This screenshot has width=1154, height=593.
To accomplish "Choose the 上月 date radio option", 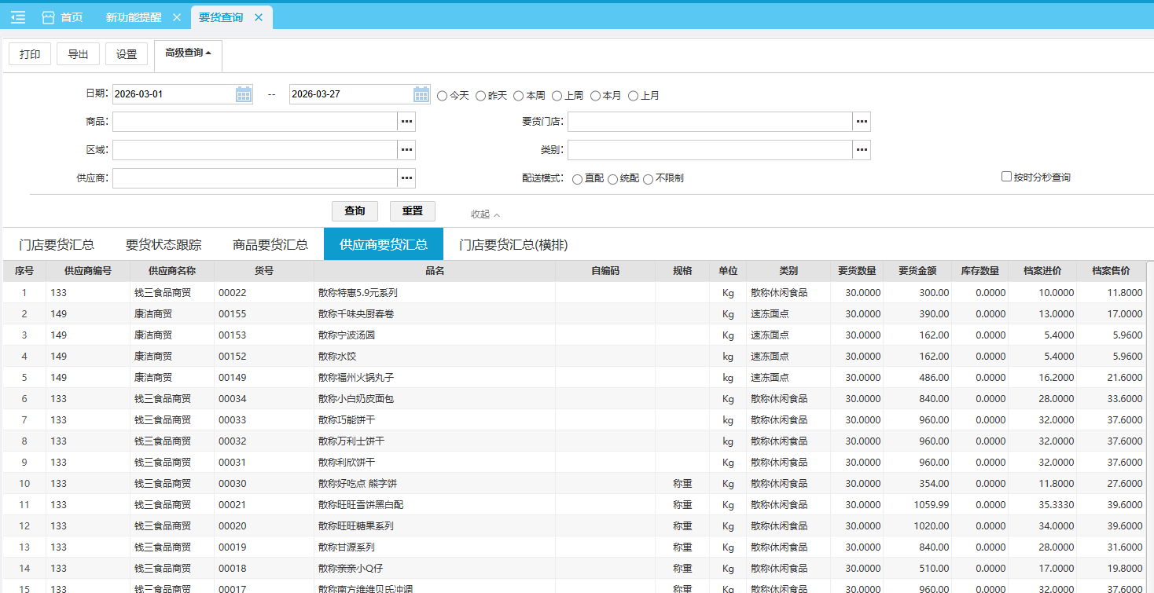I will [633, 96].
